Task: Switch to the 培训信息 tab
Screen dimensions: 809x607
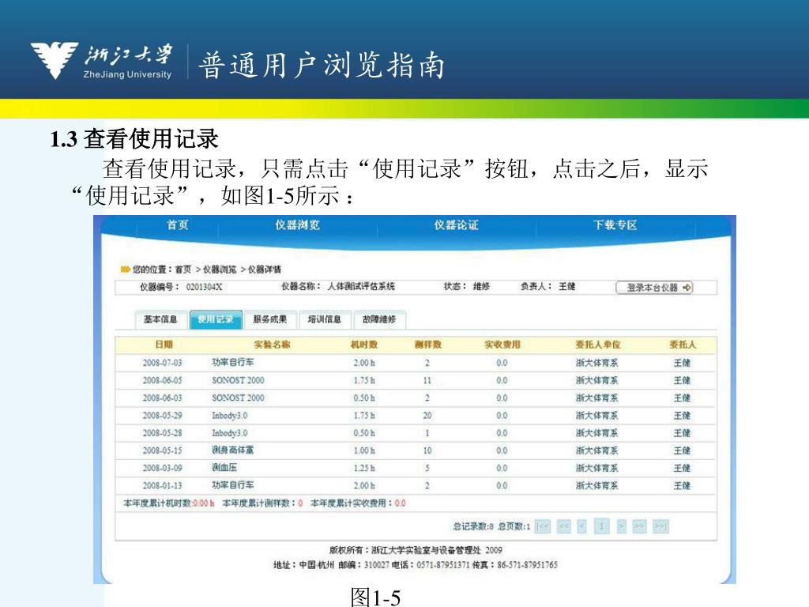Action: tap(325, 319)
